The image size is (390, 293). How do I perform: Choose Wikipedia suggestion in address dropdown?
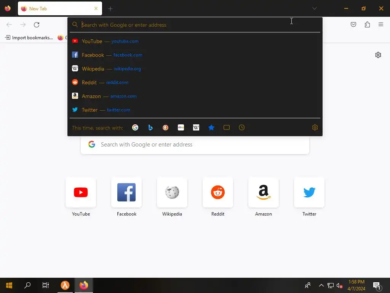(195, 69)
